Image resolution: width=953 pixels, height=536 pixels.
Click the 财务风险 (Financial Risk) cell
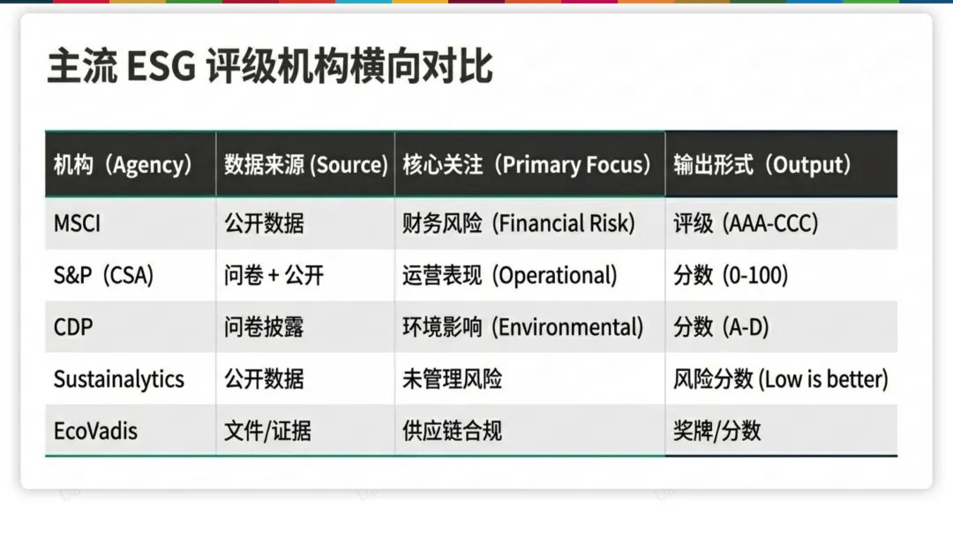coord(530,223)
